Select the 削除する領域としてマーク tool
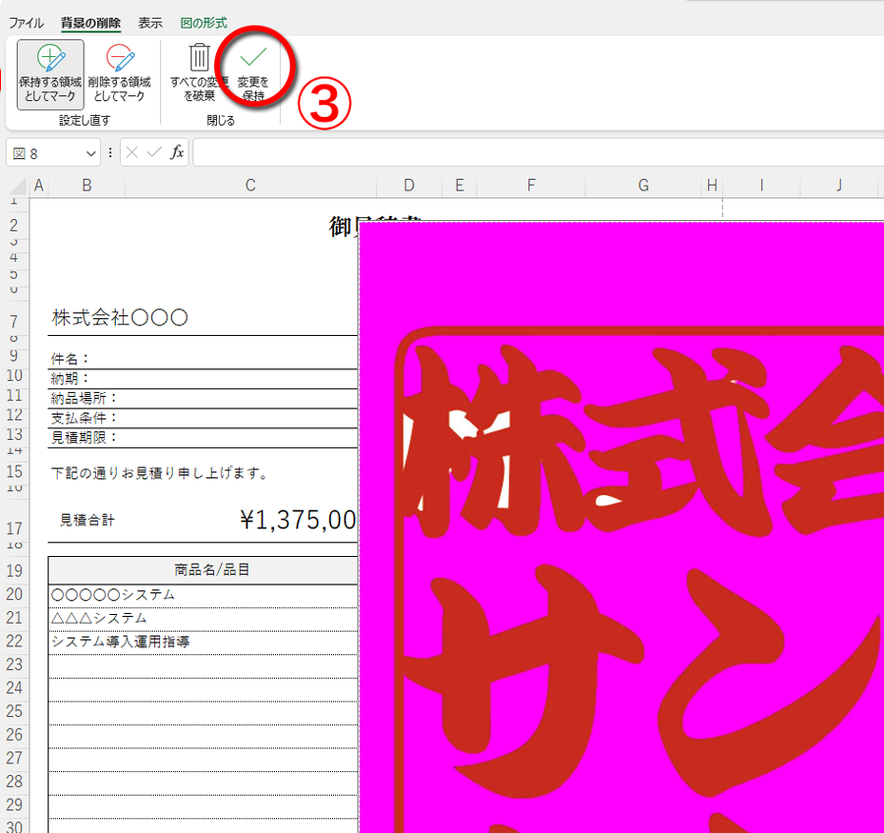Image resolution: width=884 pixels, height=833 pixels. point(119,74)
